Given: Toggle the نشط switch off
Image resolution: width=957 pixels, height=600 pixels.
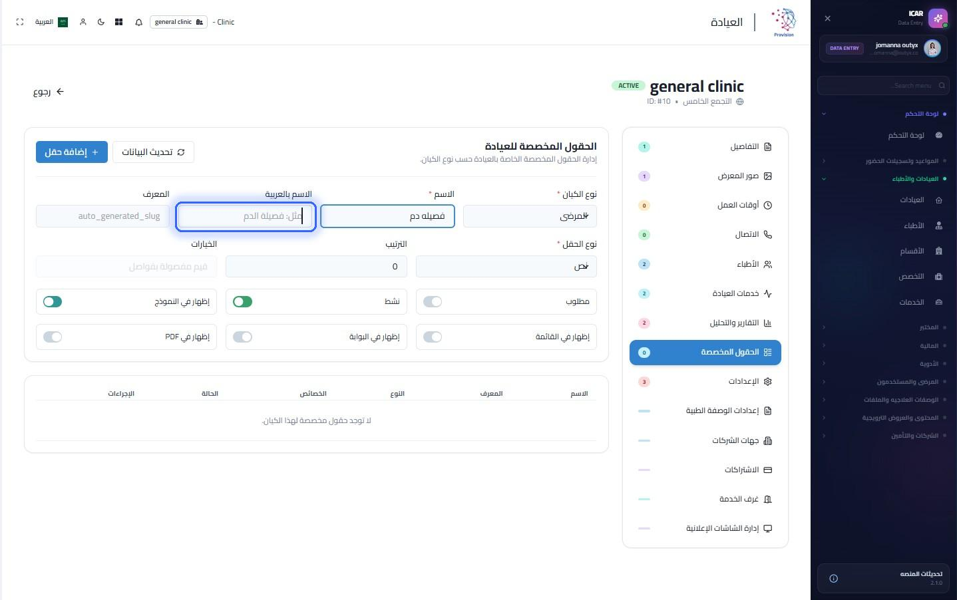Looking at the screenshot, I should (x=243, y=302).
